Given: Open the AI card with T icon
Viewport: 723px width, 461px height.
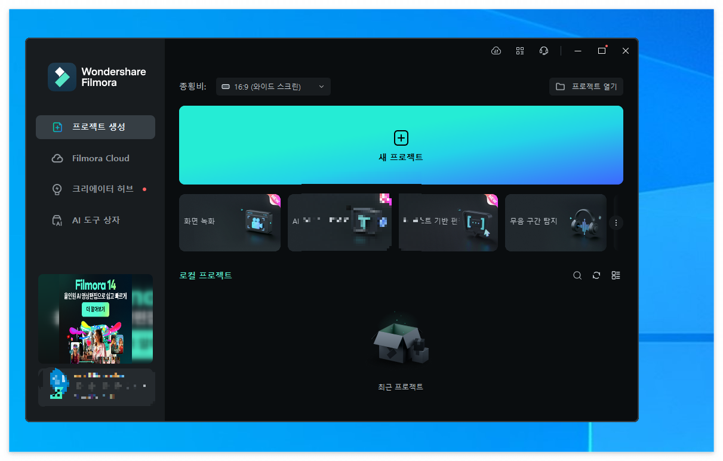Looking at the screenshot, I should click(340, 223).
